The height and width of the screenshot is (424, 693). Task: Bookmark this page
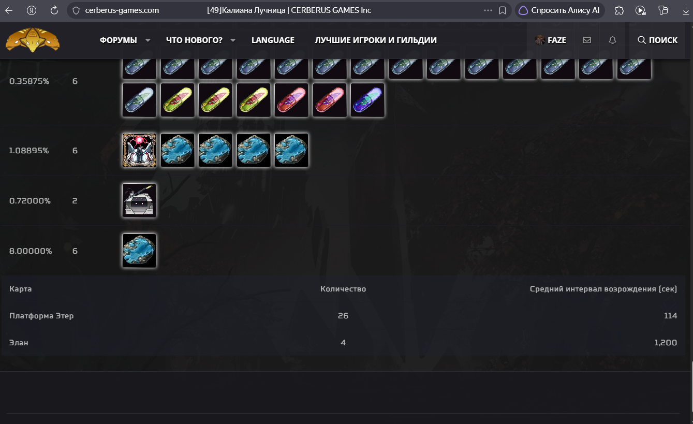click(502, 10)
